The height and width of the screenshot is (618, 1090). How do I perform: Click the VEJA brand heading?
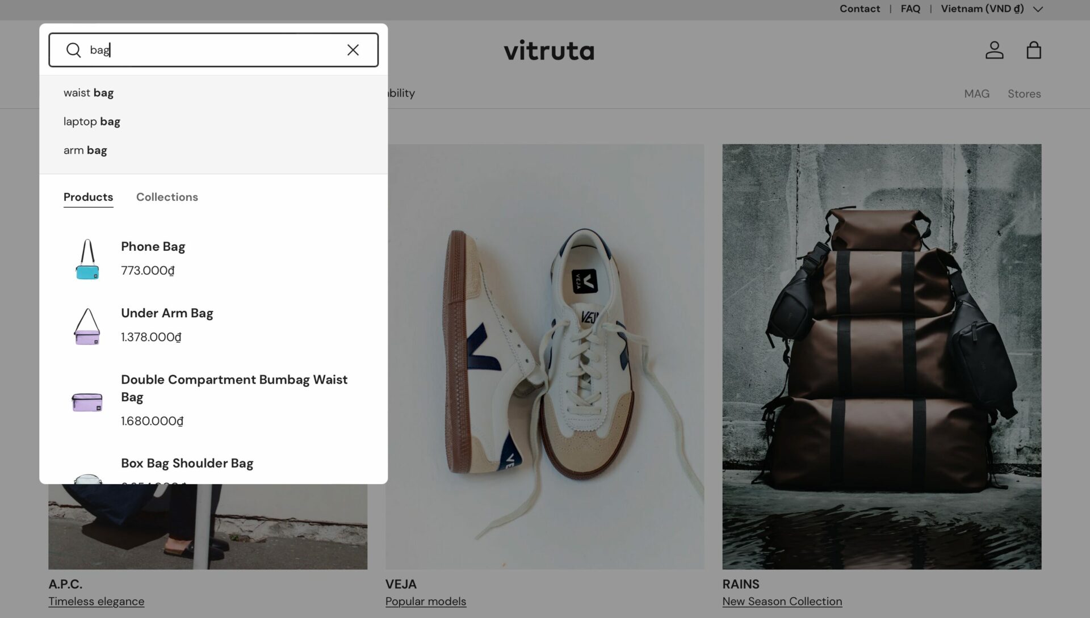point(401,584)
